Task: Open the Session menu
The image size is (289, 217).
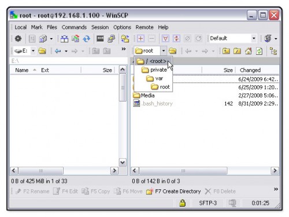Action: [100, 27]
